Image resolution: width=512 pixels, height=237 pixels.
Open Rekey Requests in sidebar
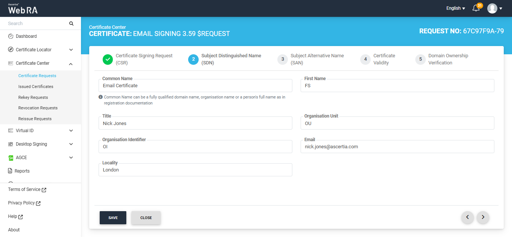pos(33,97)
